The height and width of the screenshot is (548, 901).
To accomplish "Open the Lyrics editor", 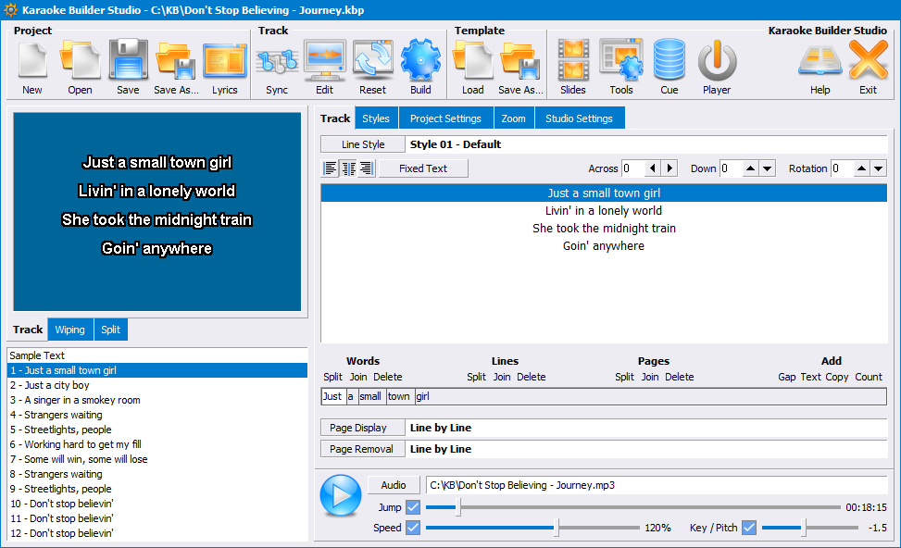I will click(225, 68).
